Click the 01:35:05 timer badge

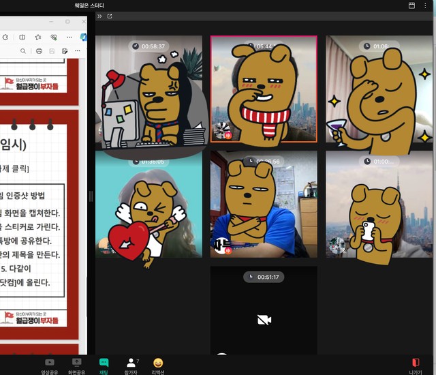pos(149,162)
